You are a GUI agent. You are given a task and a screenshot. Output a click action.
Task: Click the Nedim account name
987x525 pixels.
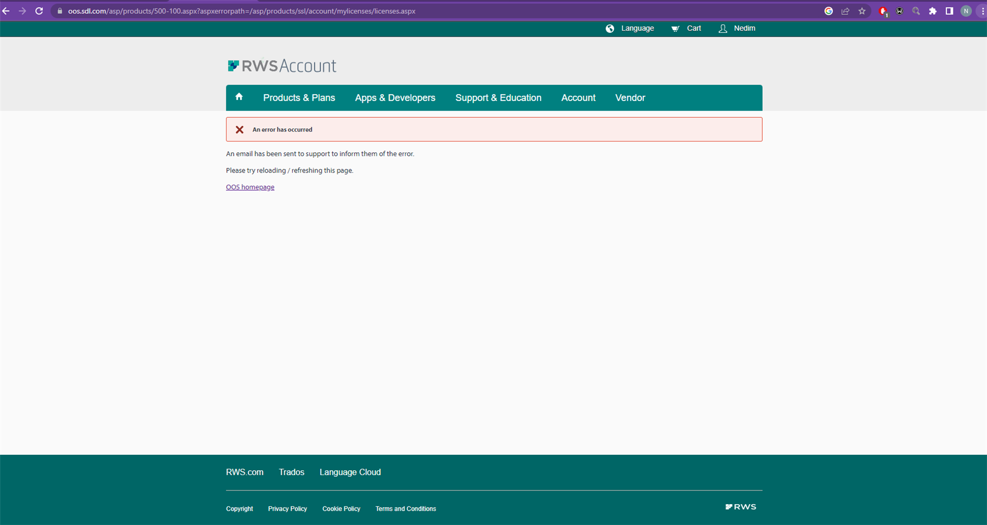pos(745,28)
